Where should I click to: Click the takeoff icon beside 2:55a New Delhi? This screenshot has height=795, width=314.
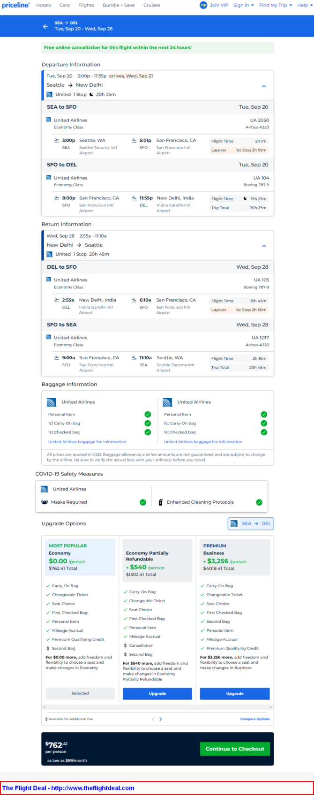click(x=57, y=300)
